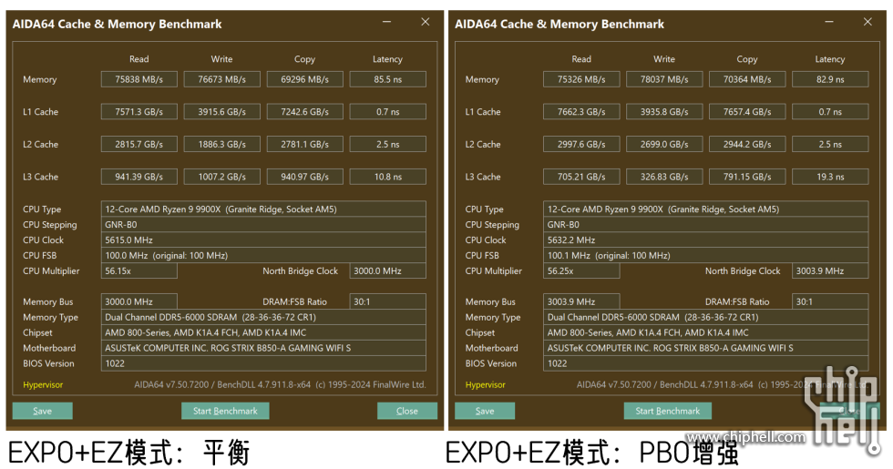
Task: Click North Bridge Clock field 3000.0 MHz
Action: click(388, 271)
